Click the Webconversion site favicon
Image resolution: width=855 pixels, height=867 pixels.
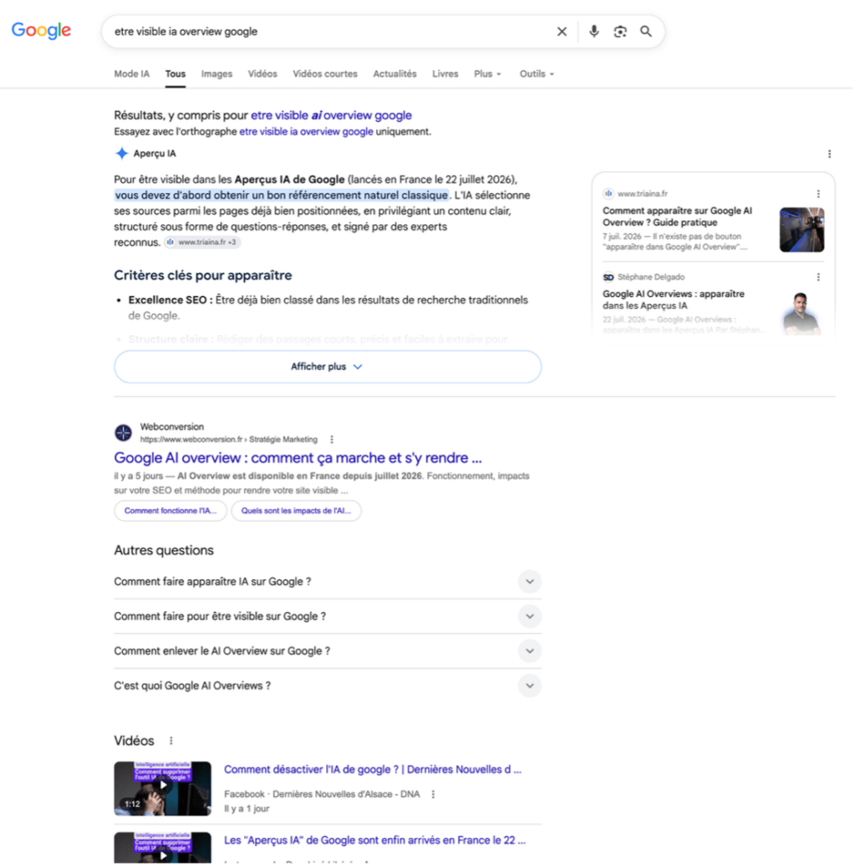pos(124,433)
